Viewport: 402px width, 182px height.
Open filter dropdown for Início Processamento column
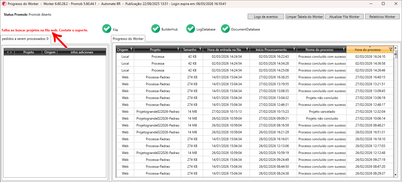point(294,49)
